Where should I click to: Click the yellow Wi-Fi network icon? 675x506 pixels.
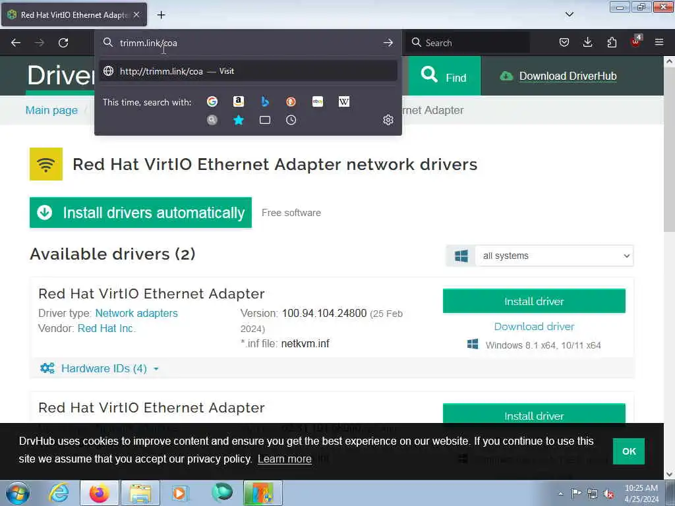pos(46,164)
